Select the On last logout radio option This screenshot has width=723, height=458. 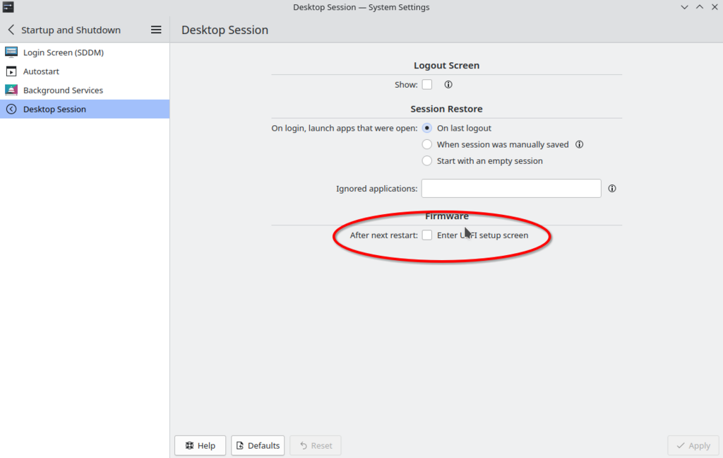point(427,128)
